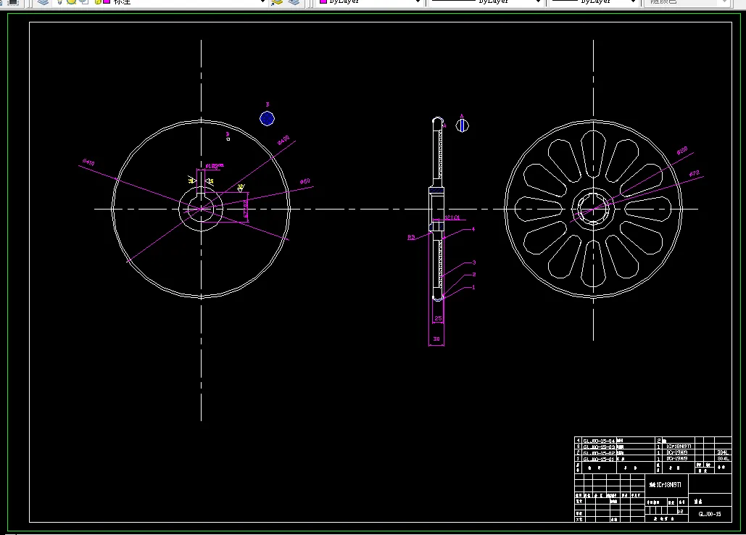Select part list entry GLJ00-15-02

click(x=599, y=453)
